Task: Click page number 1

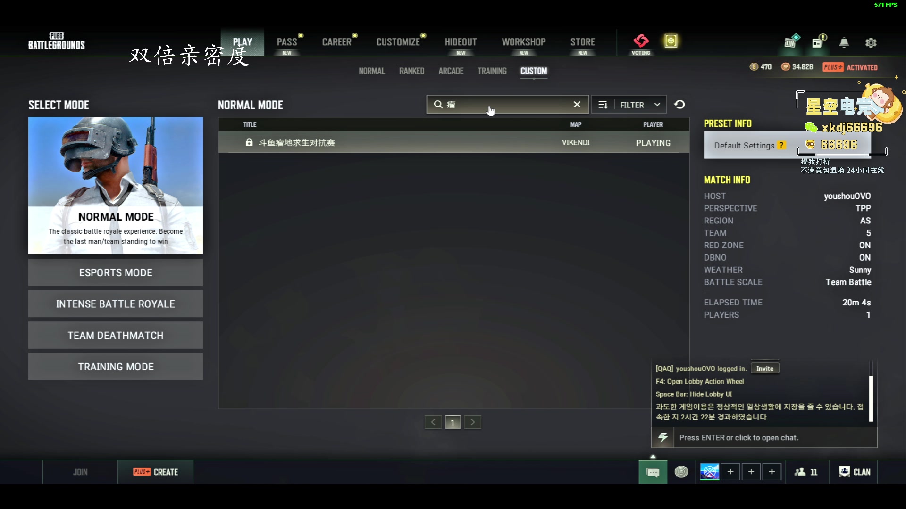Action: tap(453, 422)
